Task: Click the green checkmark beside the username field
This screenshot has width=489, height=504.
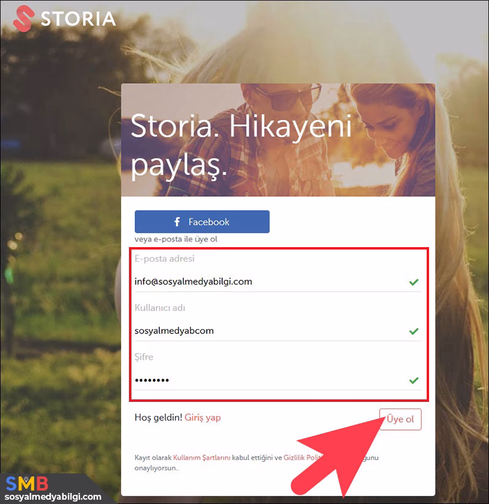Action: 414,331
